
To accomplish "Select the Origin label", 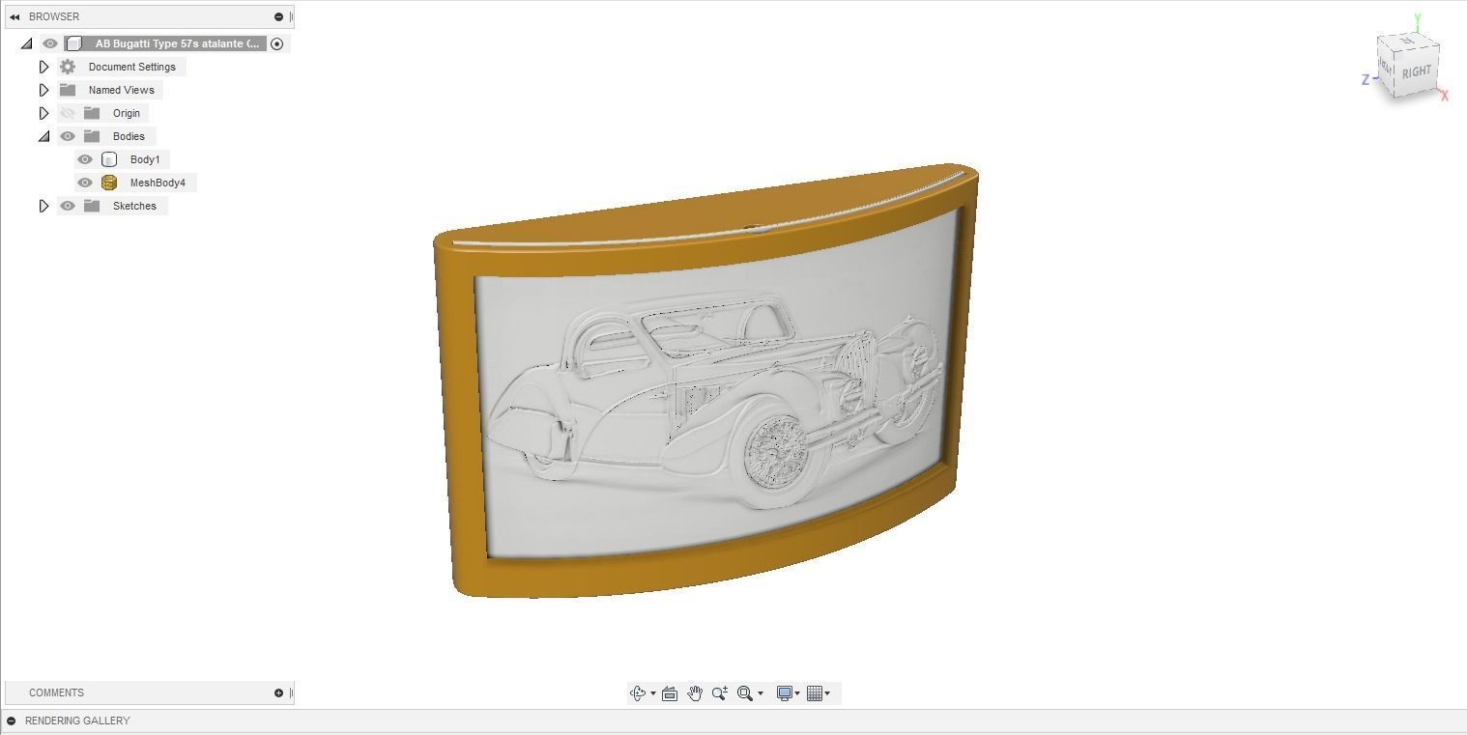I will [127, 113].
